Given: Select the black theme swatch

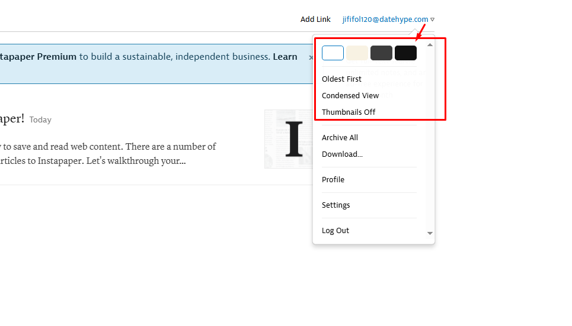Looking at the screenshot, I should pyautogui.click(x=405, y=53).
